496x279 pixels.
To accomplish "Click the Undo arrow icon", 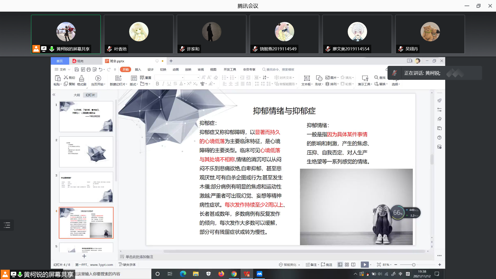I will point(100,69).
